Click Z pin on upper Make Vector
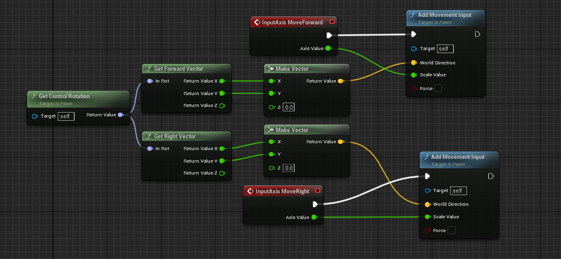This screenshot has height=259, width=561. (x=271, y=107)
